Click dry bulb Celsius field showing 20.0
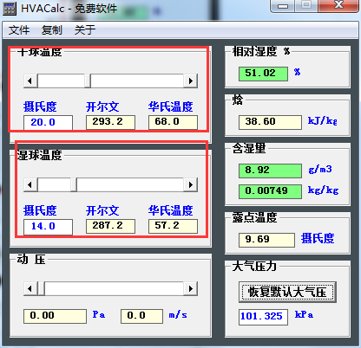Screen dimensions: 361x348 click(48, 122)
